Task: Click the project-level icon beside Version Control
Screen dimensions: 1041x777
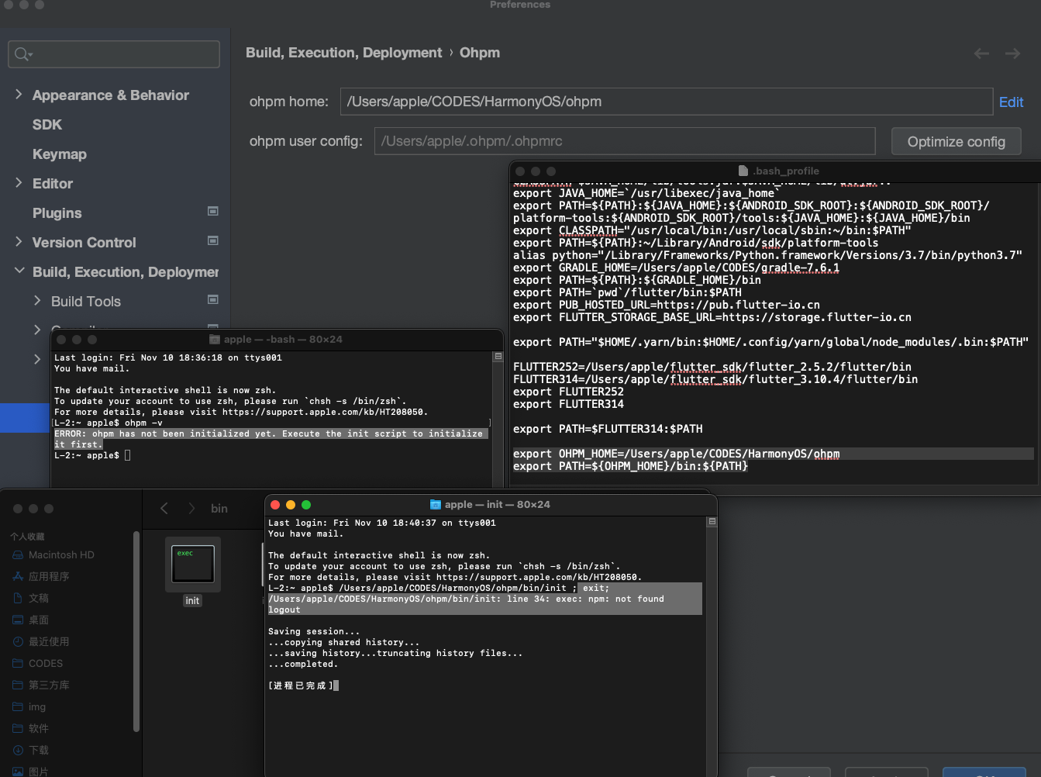Action: 213,240
